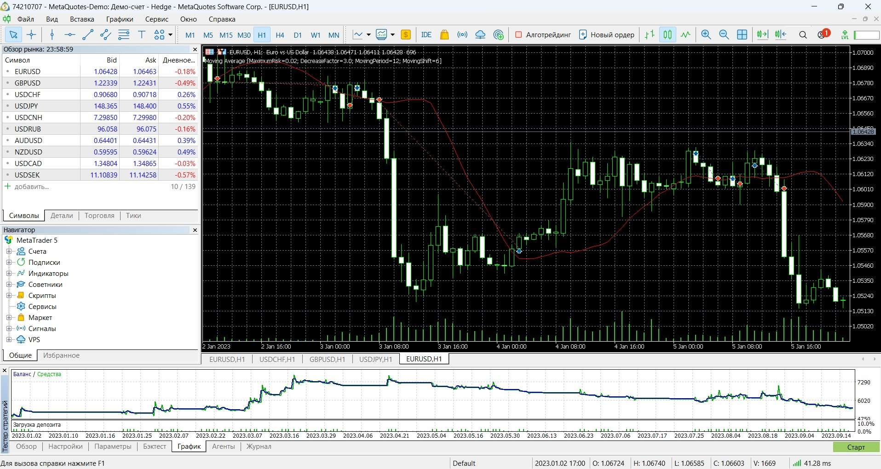The image size is (881, 469).
Task: Draw a vertical line
Action: 52,34
